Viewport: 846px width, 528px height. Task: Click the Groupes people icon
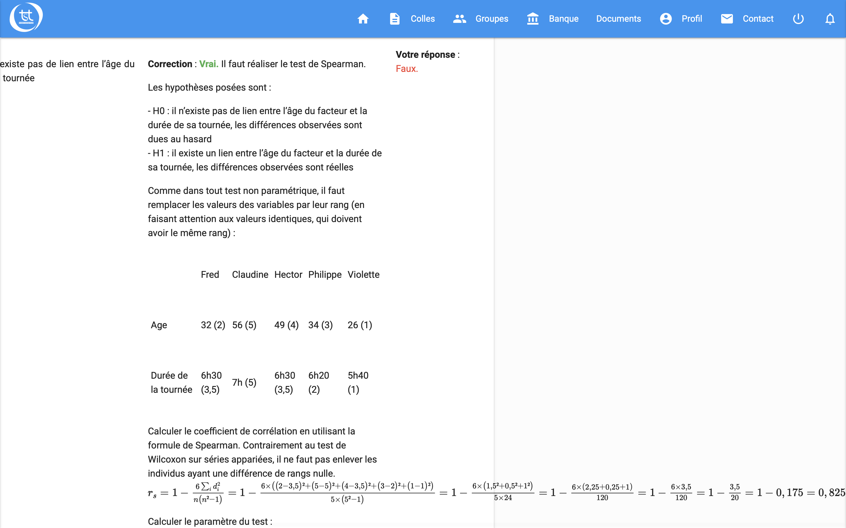click(x=459, y=18)
